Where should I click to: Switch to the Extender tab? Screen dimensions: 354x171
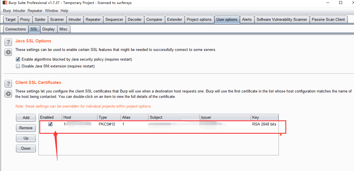pos(175,20)
